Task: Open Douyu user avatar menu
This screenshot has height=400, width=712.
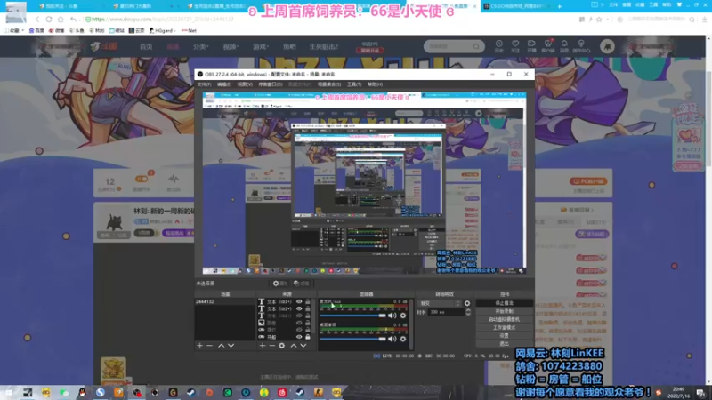Action: click(x=607, y=46)
